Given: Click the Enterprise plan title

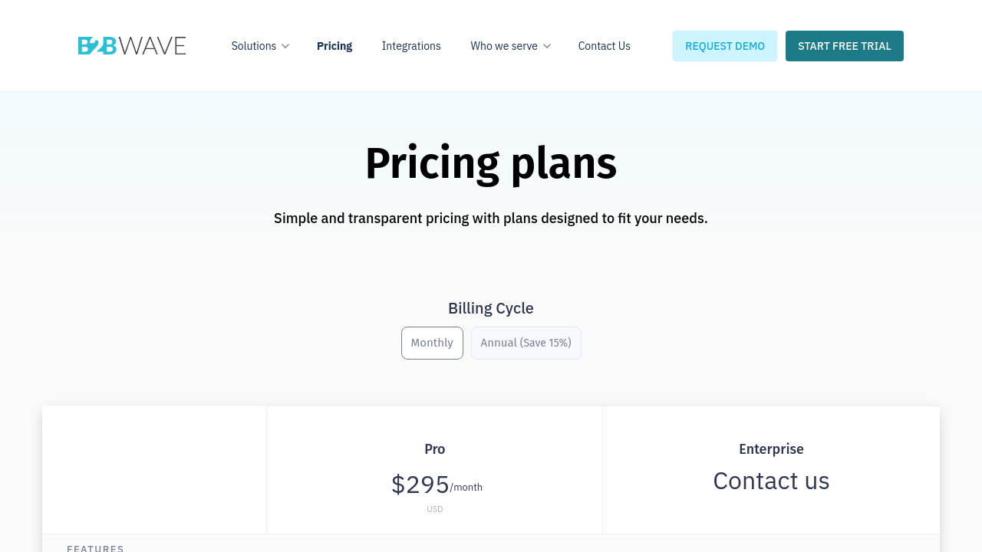Looking at the screenshot, I should click(771, 449).
